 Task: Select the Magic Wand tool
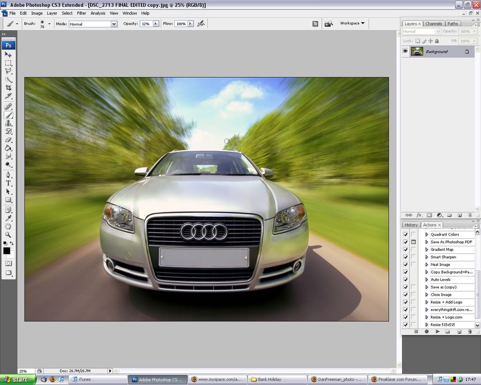tap(8, 79)
